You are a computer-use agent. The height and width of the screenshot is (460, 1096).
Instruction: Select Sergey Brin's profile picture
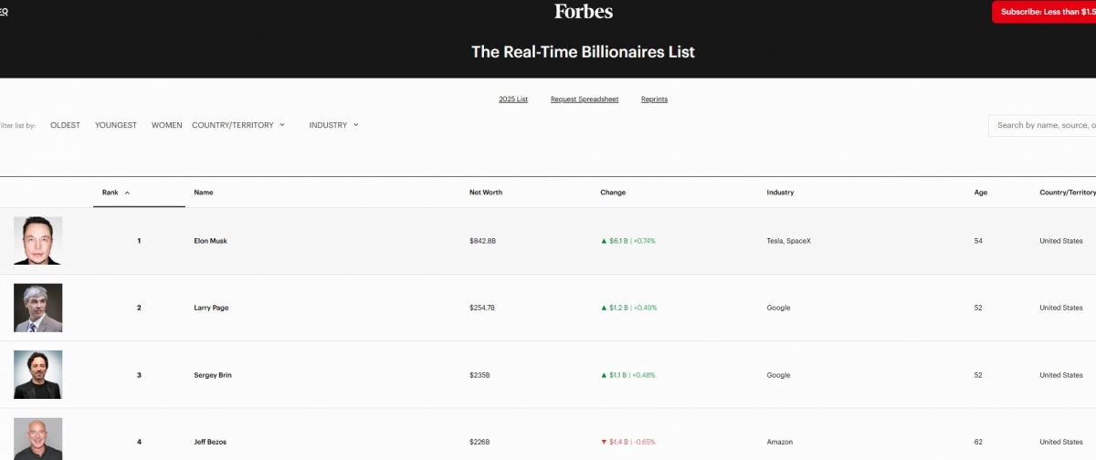(38, 374)
